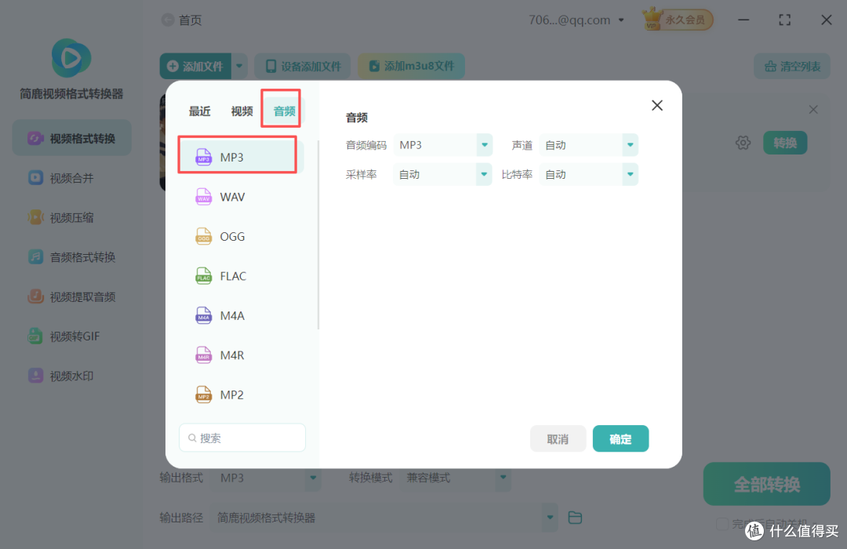
Task: Expand the 输出路径 dropdown
Action: pos(550,518)
